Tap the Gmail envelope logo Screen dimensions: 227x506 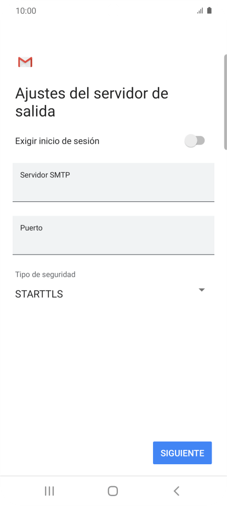coord(25,62)
